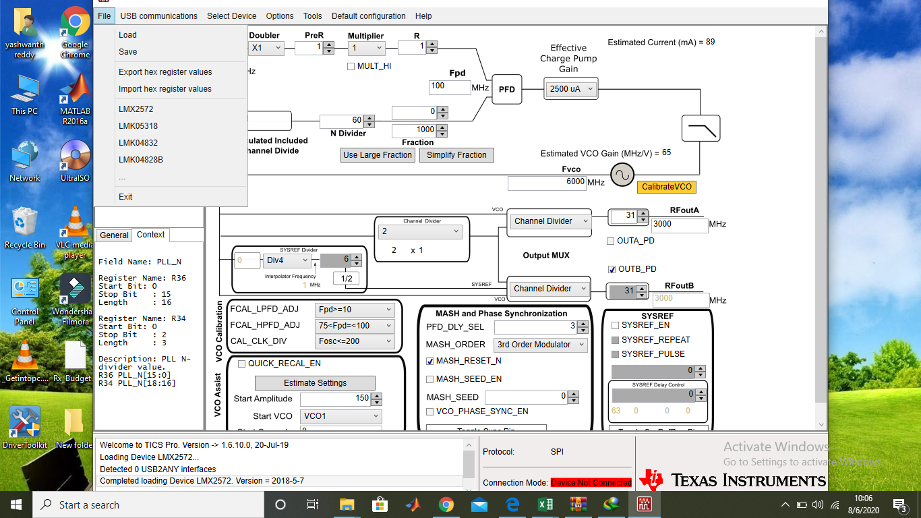The height and width of the screenshot is (518, 921).
Task: Select the Network desktop icon
Action: pos(25,161)
